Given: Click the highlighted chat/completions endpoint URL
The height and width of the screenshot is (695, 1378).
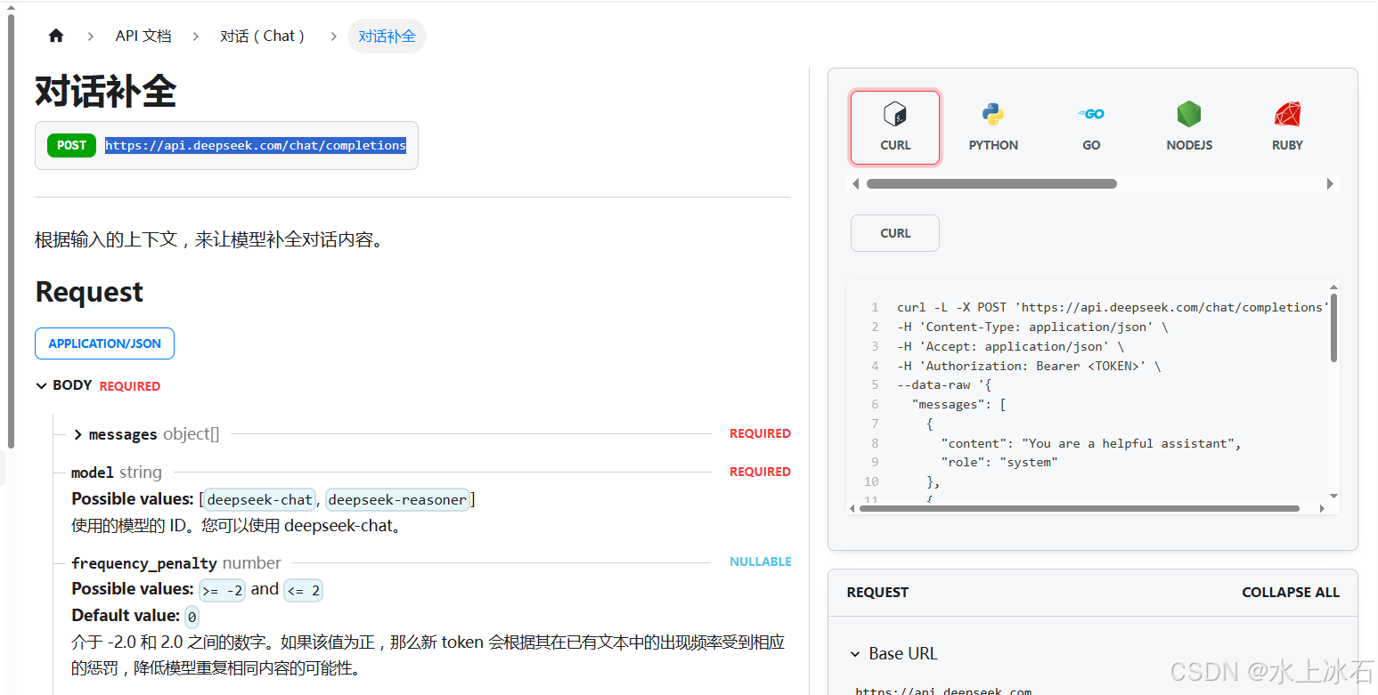Looking at the screenshot, I should [x=256, y=145].
